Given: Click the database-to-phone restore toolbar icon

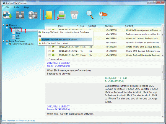Looking at the screenshot, I should [33, 15].
